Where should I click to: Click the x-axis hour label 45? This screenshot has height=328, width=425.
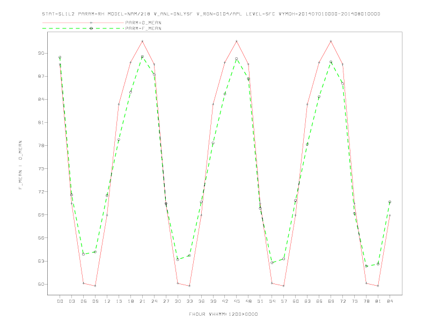(237, 301)
